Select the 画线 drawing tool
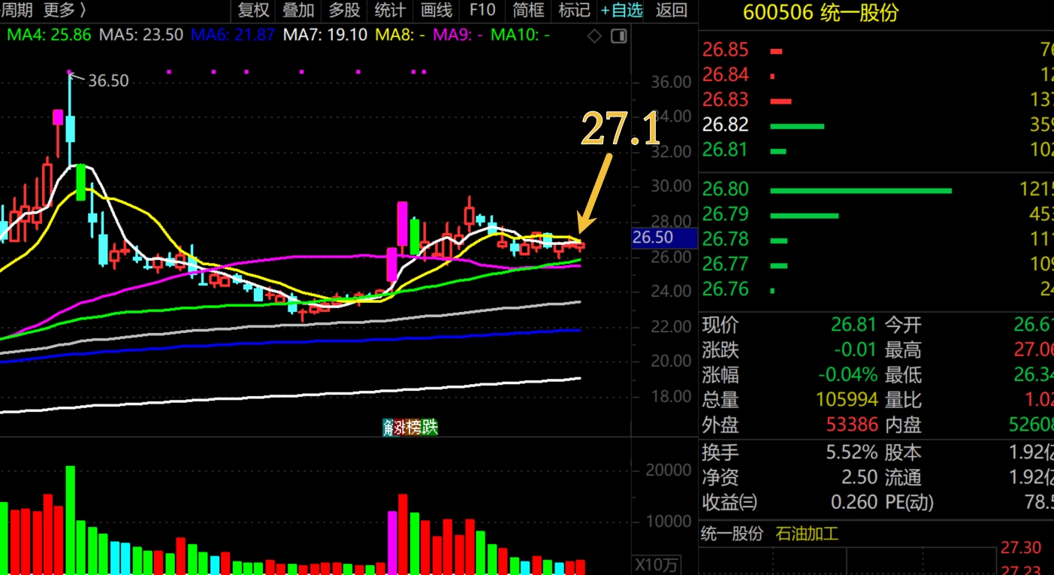This screenshot has height=575, width=1054. tap(436, 11)
